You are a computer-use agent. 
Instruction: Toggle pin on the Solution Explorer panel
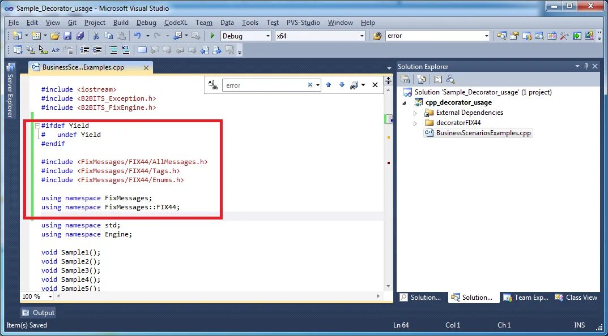coord(586,67)
